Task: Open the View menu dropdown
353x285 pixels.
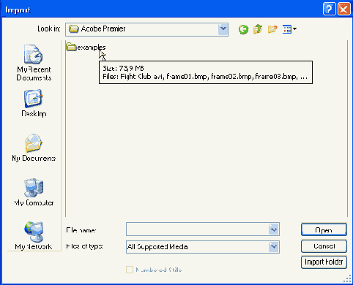Action: tap(289, 29)
